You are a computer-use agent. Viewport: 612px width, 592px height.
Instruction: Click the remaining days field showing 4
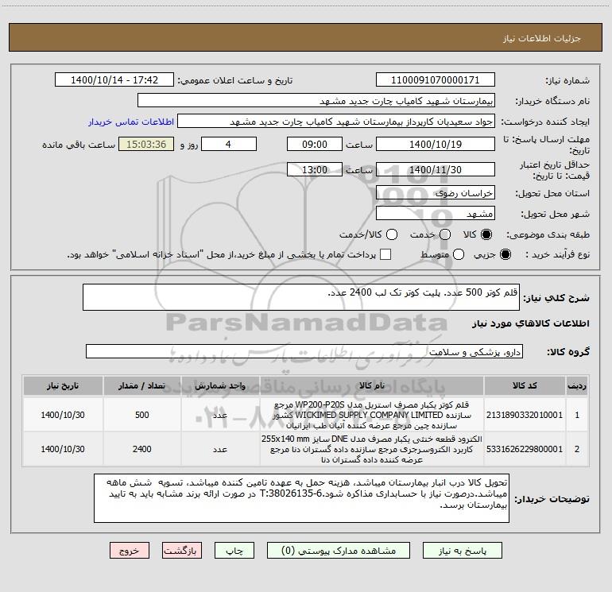pyautogui.click(x=229, y=144)
